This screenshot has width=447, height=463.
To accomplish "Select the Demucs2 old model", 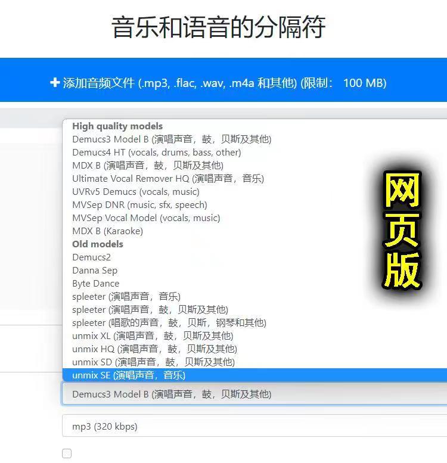I will pyautogui.click(x=92, y=257).
